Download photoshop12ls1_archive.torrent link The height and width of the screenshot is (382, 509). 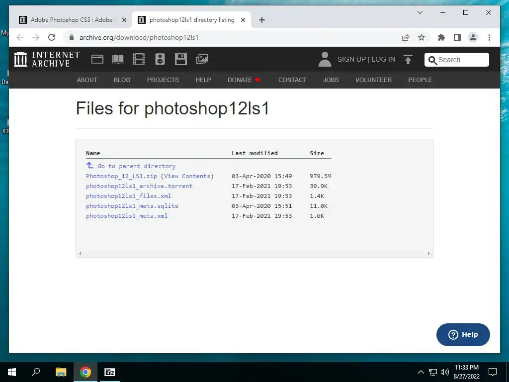[139, 186]
